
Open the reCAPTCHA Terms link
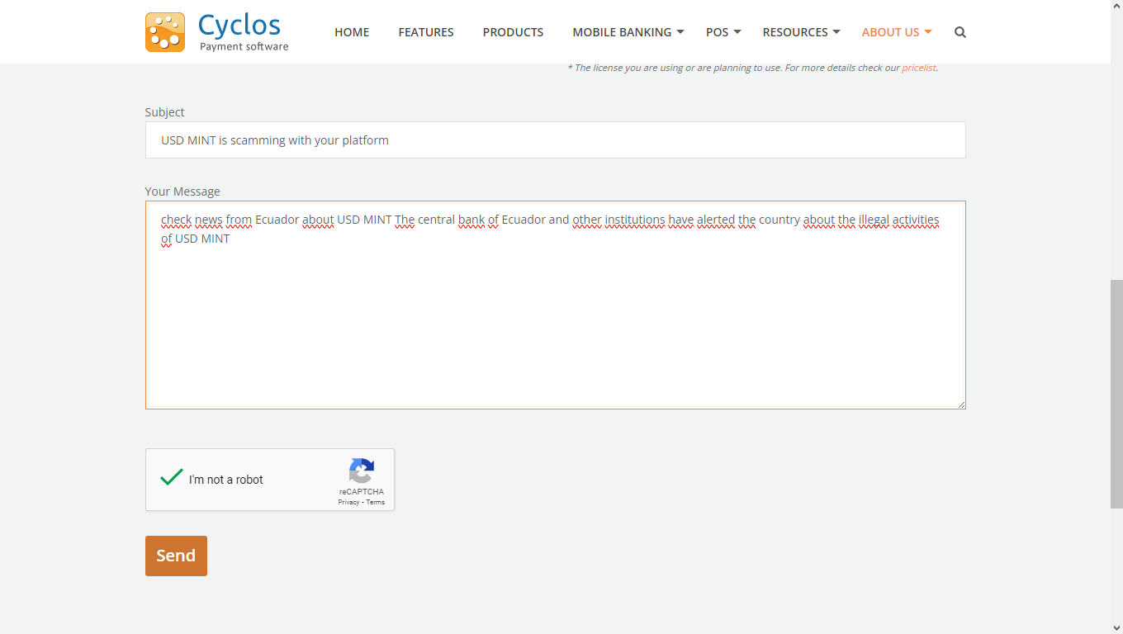coord(376,502)
